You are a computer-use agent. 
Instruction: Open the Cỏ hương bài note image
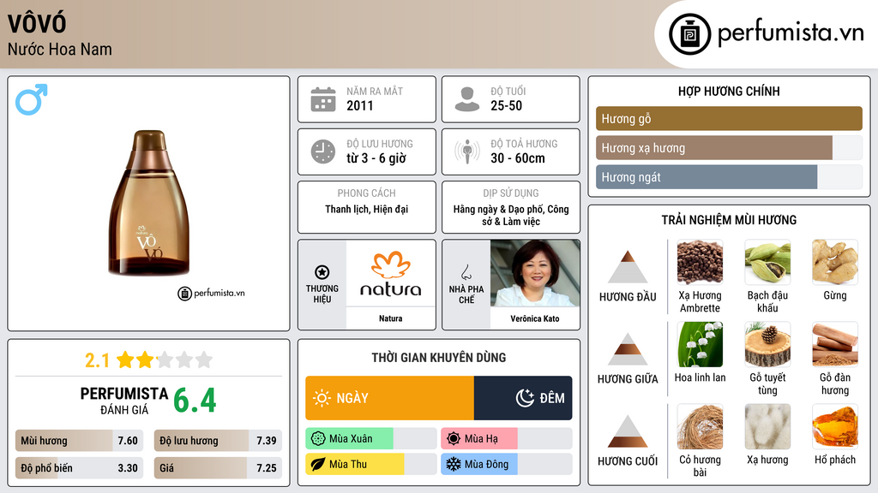pos(700,426)
